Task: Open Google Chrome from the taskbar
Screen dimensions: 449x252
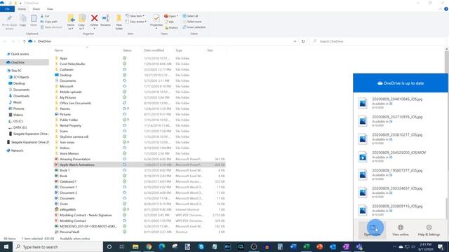Action: [x=149, y=246]
